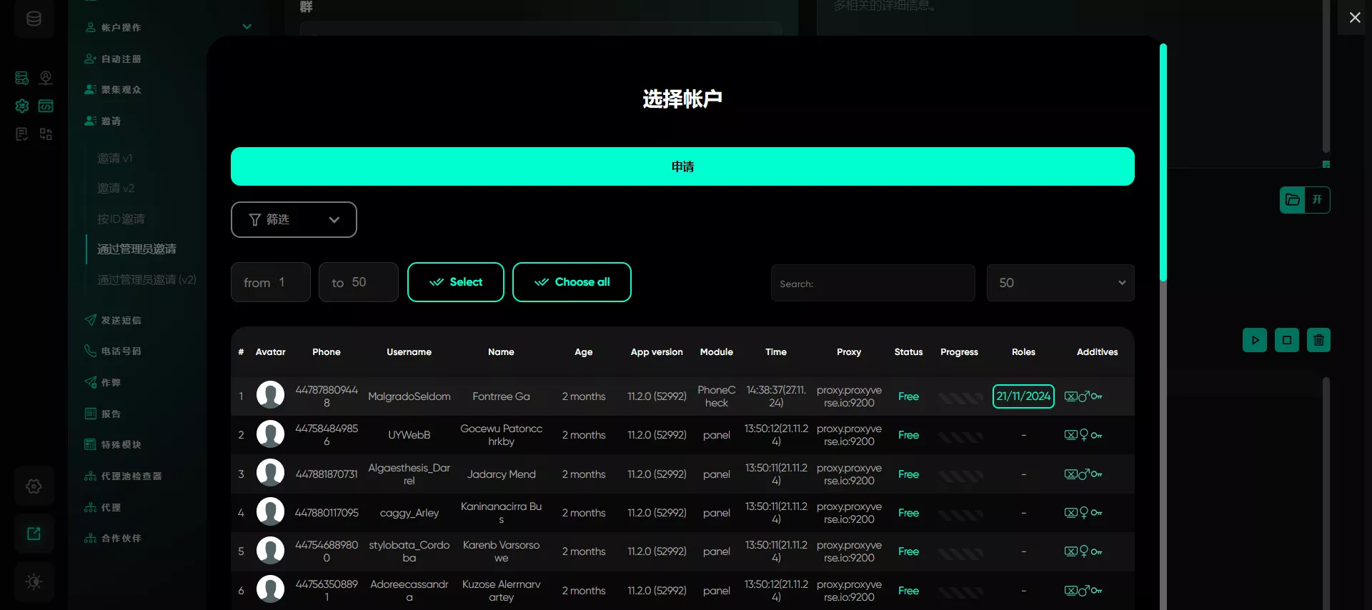
Task: Click the dialog's vertical scrollbar thumb
Action: click(x=1163, y=162)
